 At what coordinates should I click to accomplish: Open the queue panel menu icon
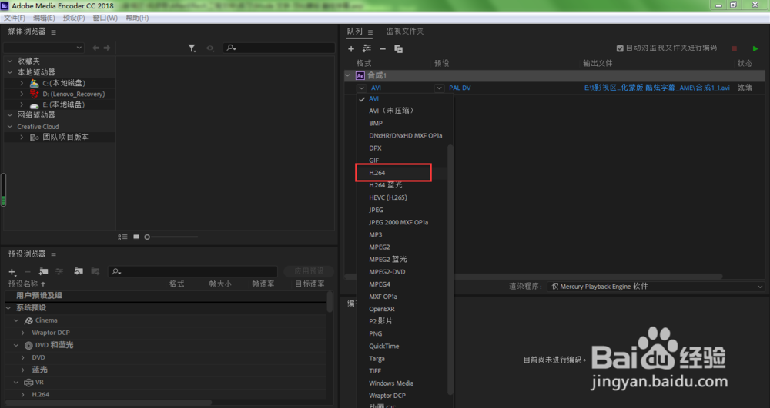click(x=370, y=32)
